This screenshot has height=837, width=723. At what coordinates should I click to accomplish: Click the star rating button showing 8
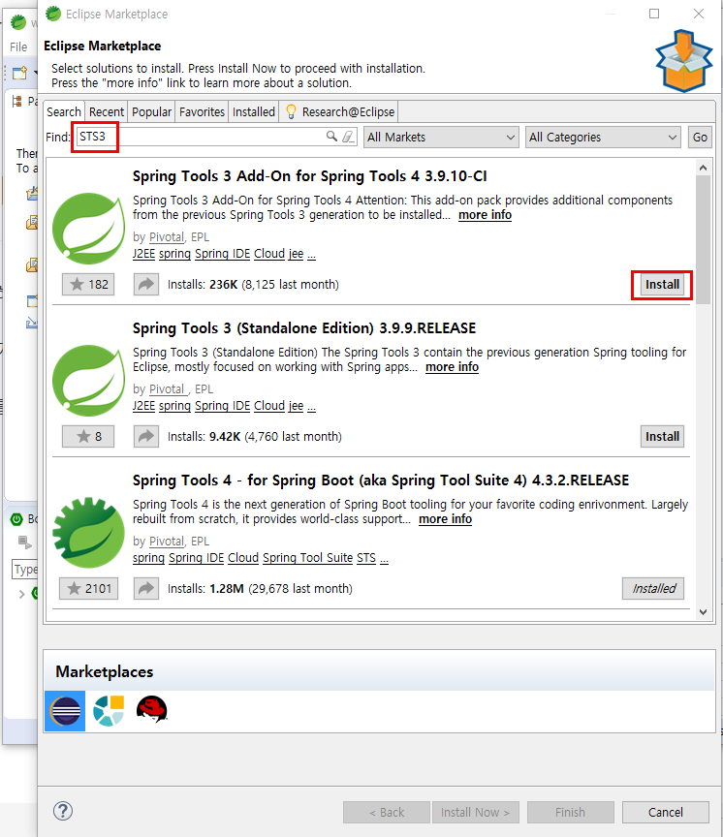pos(88,436)
